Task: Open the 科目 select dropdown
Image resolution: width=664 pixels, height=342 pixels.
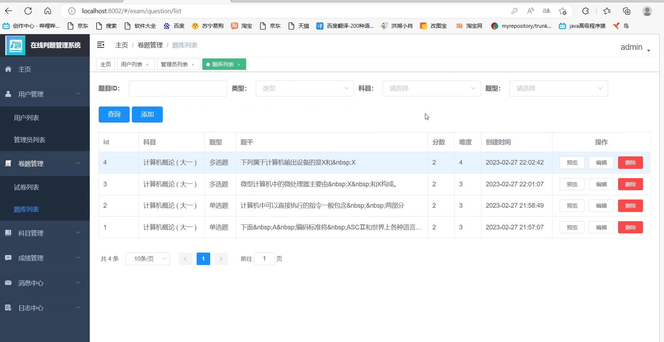Action: (431, 88)
